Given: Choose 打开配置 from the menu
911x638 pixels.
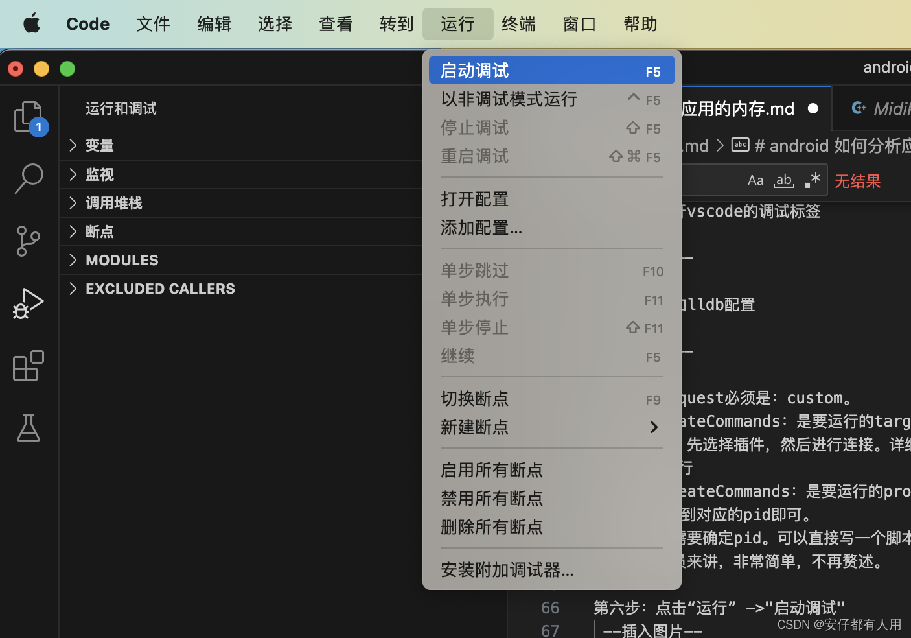Looking at the screenshot, I should [x=552, y=199].
